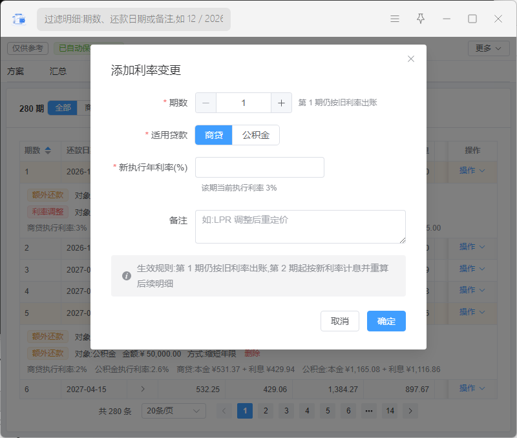Image resolution: width=517 pixels, height=438 pixels.
Task: Switch to the 方案 tab
Action: [x=16, y=71]
